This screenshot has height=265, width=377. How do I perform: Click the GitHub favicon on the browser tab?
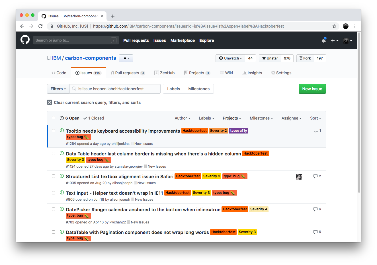44,16
